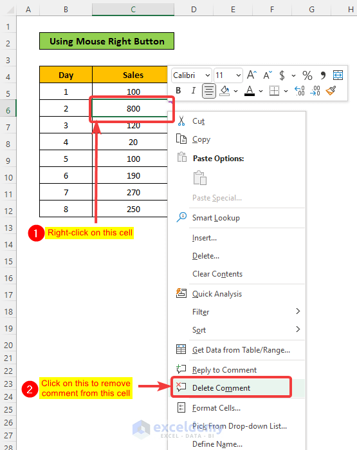Expand the Filter submenu arrow
The image size is (357, 450).
click(x=298, y=311)
